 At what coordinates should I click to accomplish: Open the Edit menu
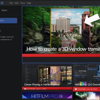pos(16,3)
